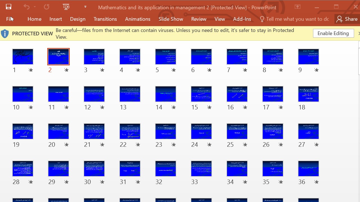Select slide 10 thumbnail
The image size is (360, 202).
click(23, 94)
